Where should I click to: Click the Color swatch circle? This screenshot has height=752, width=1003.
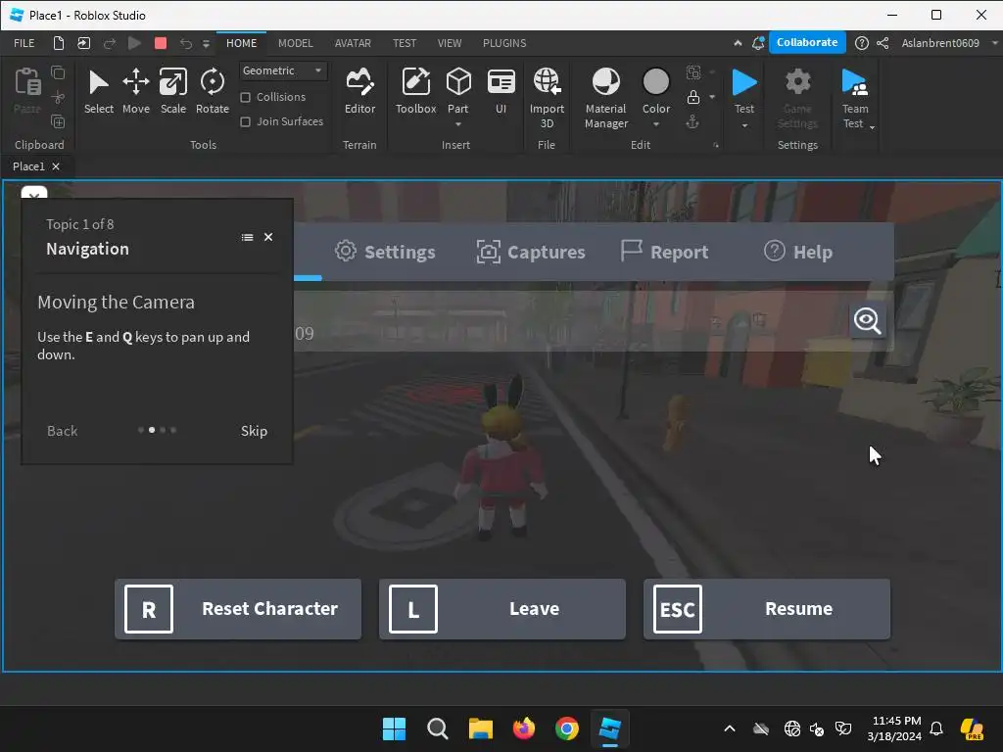655,82
